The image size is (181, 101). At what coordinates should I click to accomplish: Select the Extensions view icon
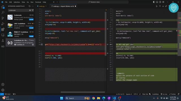click(x=3, y=29)
